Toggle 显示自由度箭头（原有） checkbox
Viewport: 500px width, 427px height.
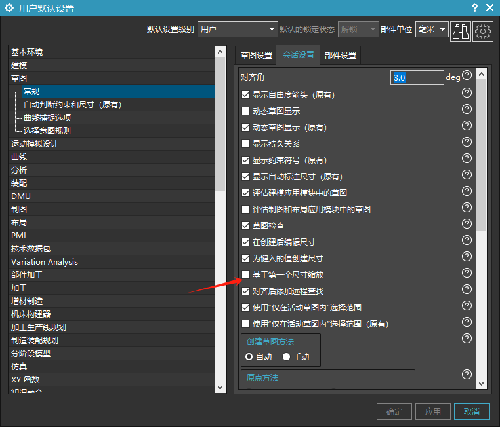(245, 94)
